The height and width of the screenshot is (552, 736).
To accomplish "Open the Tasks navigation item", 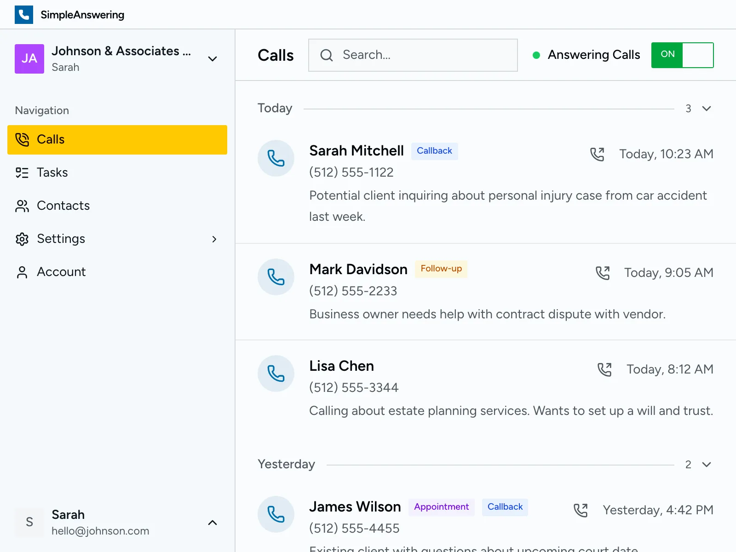I will [x=52, y=172].
